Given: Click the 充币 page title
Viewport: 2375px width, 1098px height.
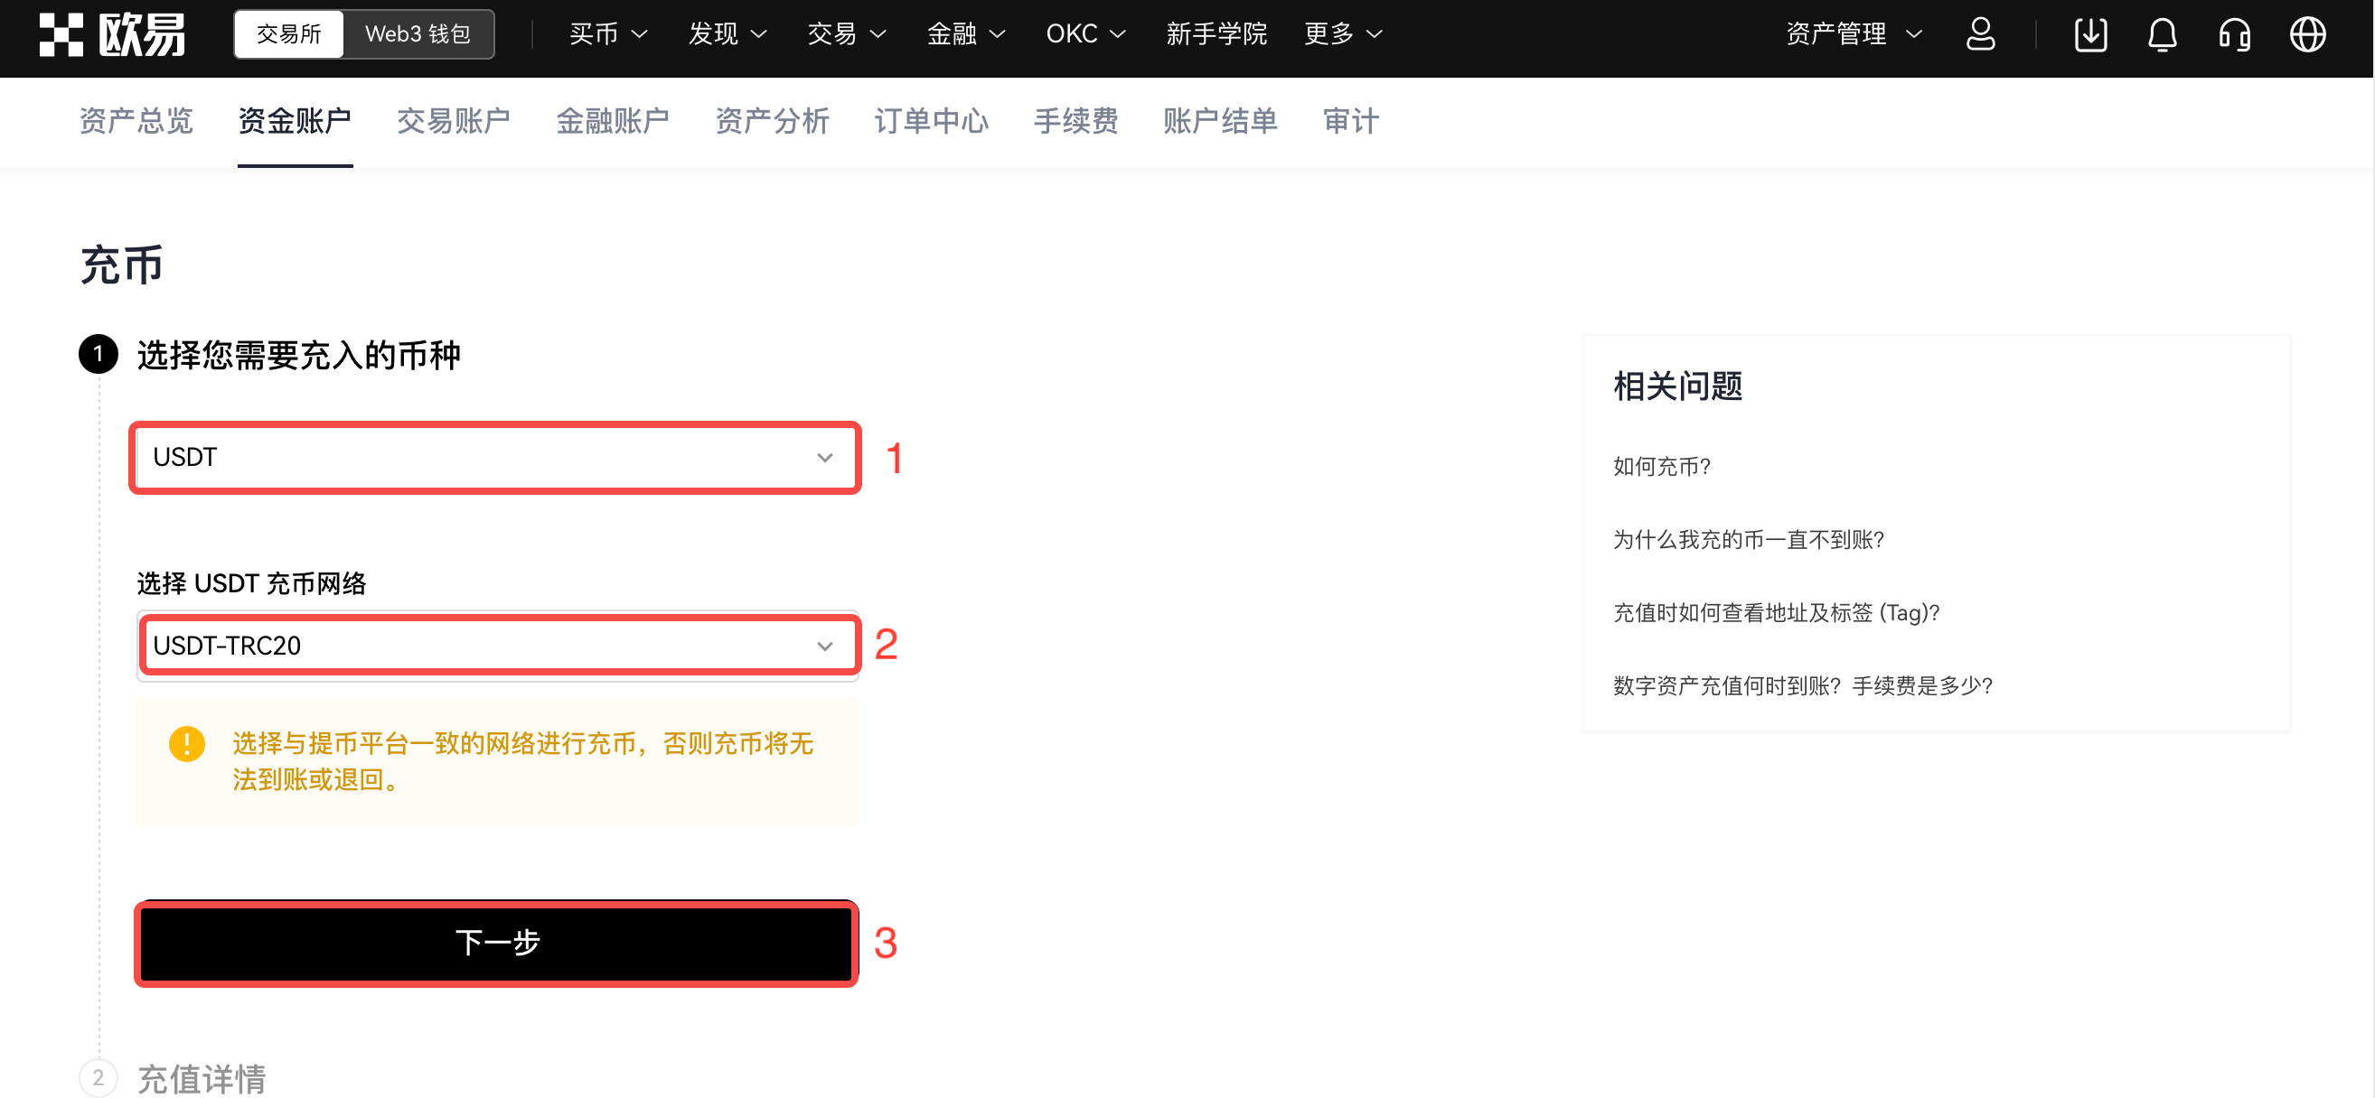Looking at the screenshot, I should pos(122,265).
